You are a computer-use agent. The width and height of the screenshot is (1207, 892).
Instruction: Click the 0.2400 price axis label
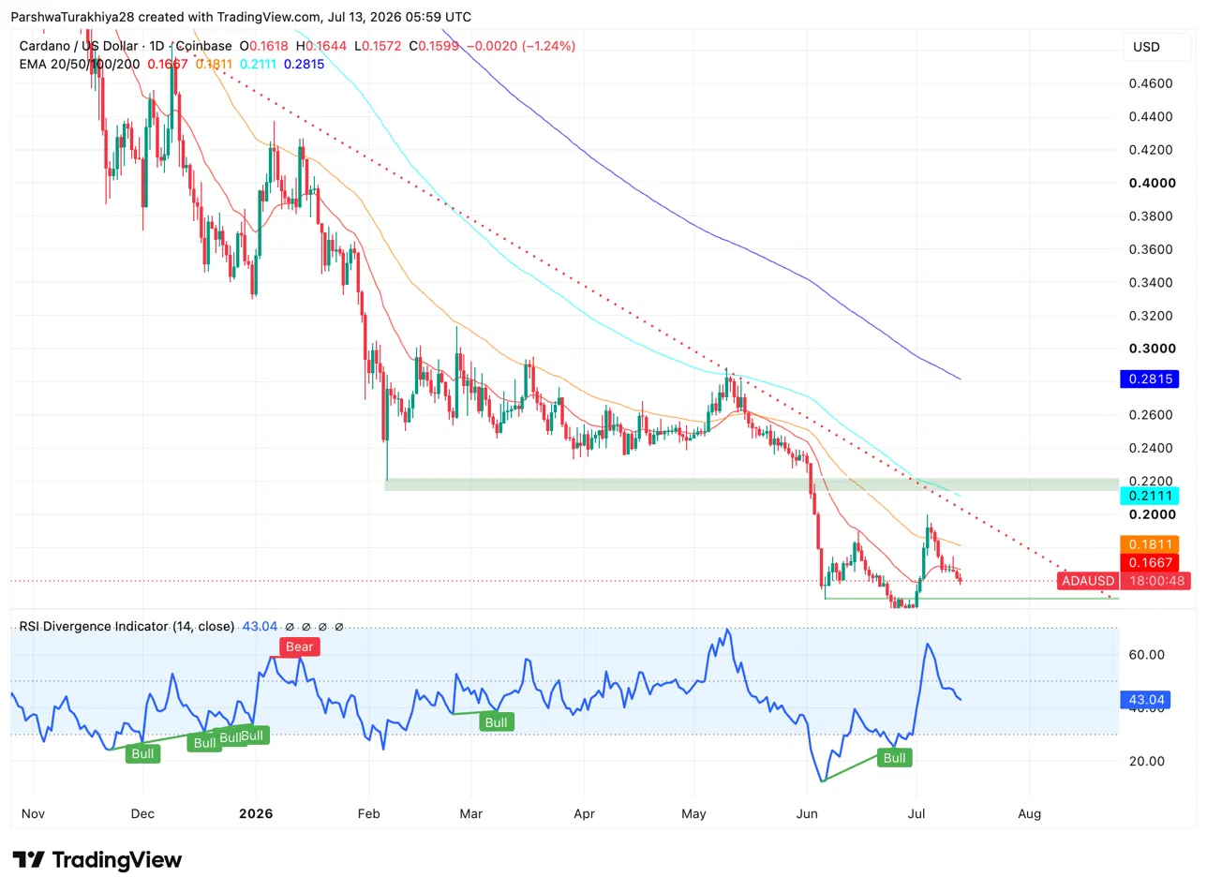pos(1153,448)
